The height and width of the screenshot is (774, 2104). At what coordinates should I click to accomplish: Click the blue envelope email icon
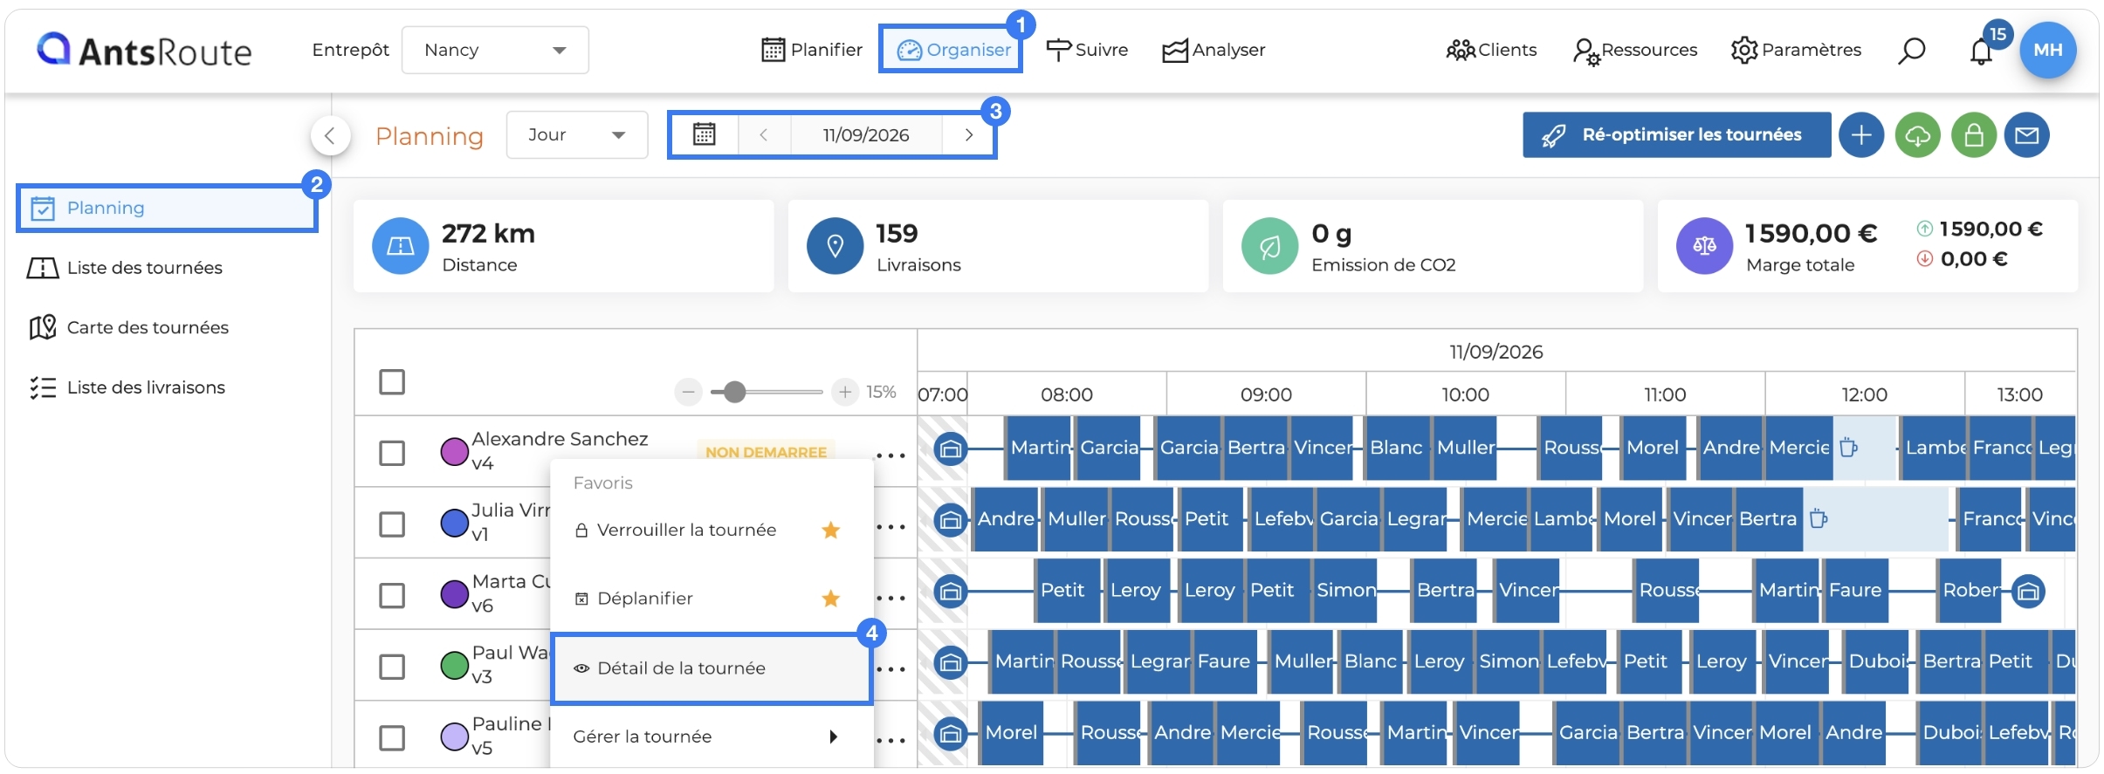pos(2026,135)
